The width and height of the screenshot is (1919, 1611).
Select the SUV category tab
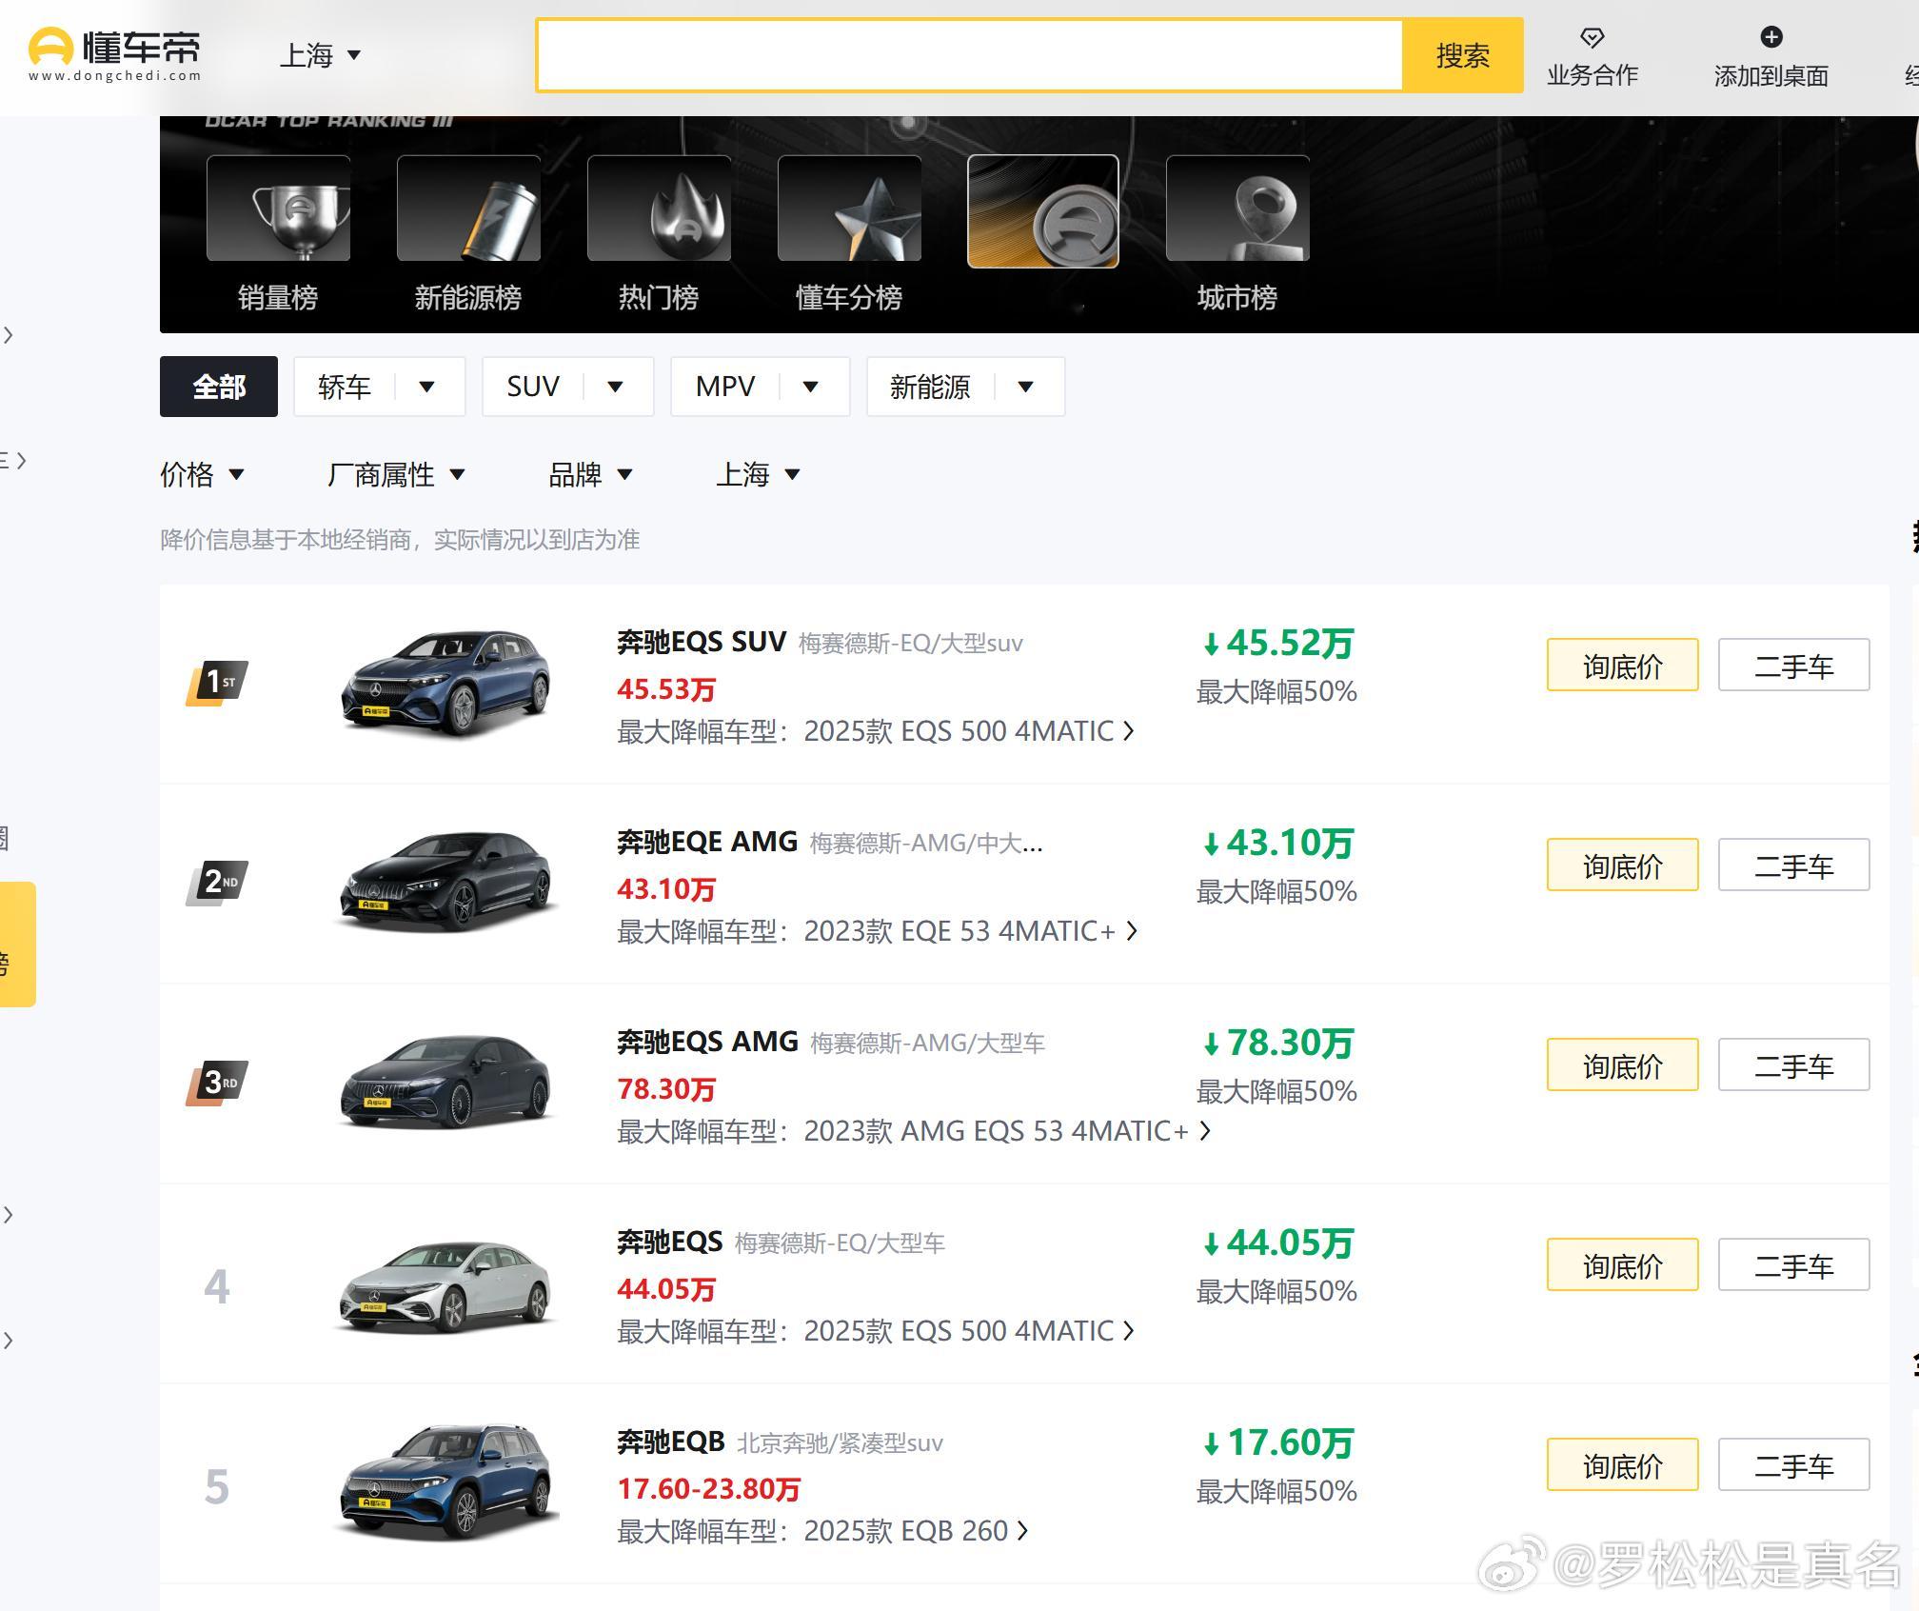[533, 387]
